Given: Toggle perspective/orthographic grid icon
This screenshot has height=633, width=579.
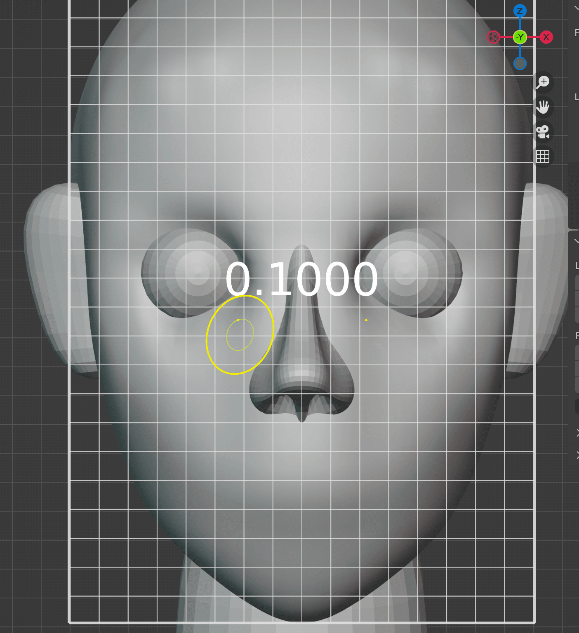Looking at the screenshot, I should click(543, 157).
